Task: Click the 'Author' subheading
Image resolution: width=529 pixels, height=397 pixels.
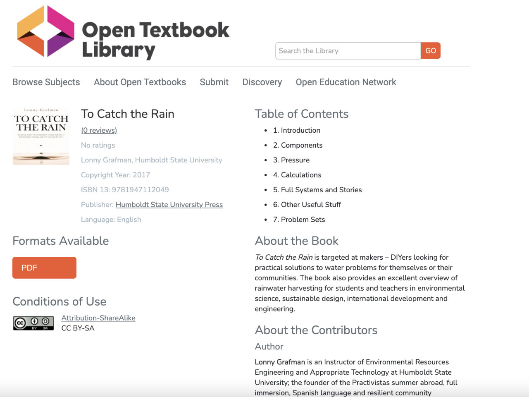Action: (269, 347)
